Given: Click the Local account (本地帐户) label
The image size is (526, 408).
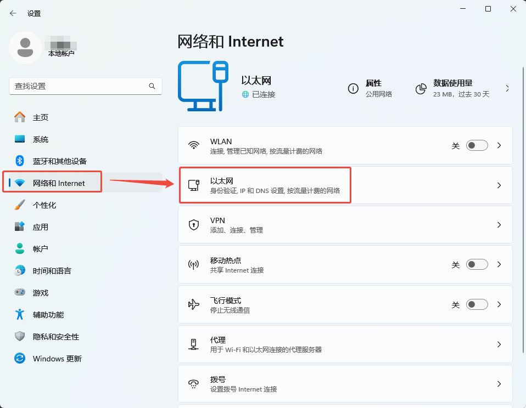Looking at the screenshot, I should tap(61, 54).
